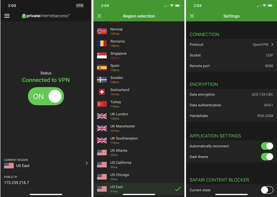This screenshot has height=197, width=277.
Task: Choose Turkey from region list
Action: point(139,104)
